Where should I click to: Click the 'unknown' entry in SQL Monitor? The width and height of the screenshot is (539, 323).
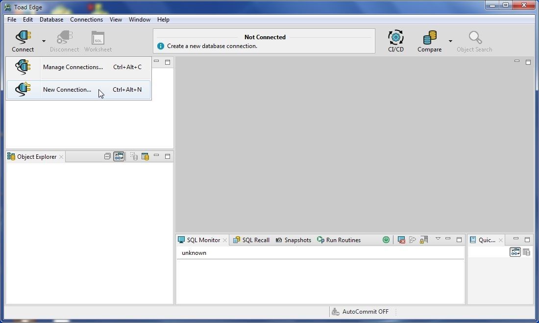click(194, 253)
